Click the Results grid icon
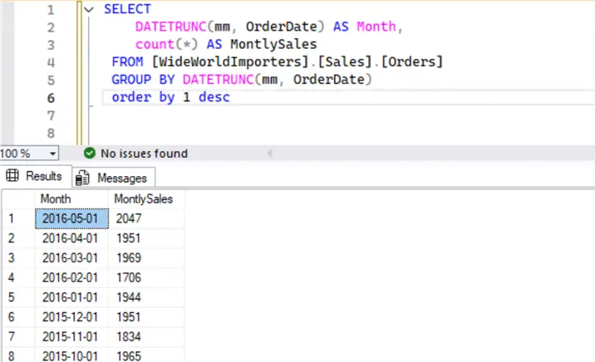The height and width of the screenshot is (362, 595). 12,176
